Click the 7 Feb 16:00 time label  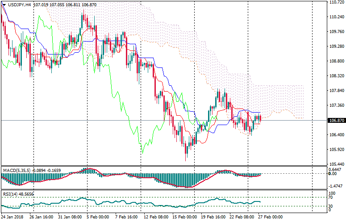click(x=126, y=217)
